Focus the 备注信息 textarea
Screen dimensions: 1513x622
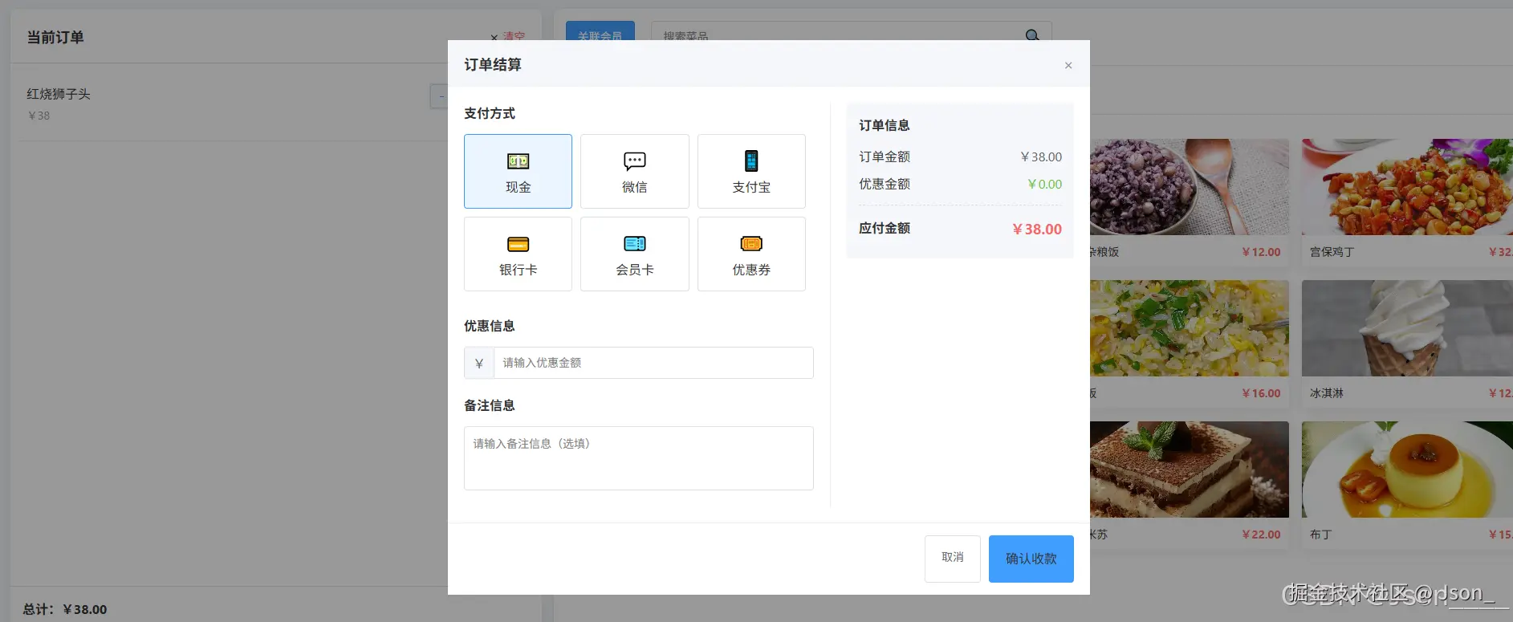click(639, 458)
